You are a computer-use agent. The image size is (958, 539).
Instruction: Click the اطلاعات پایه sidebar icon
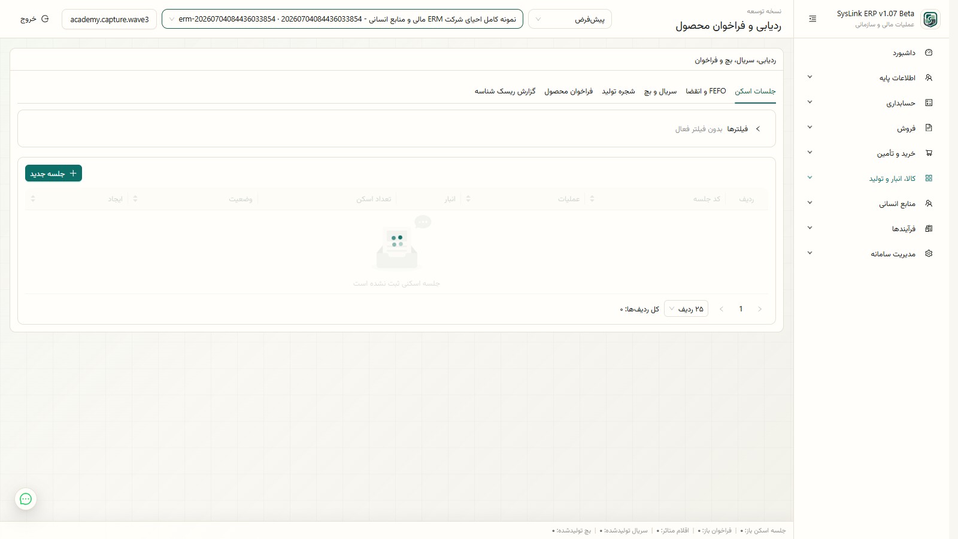(x=929, y=78)
